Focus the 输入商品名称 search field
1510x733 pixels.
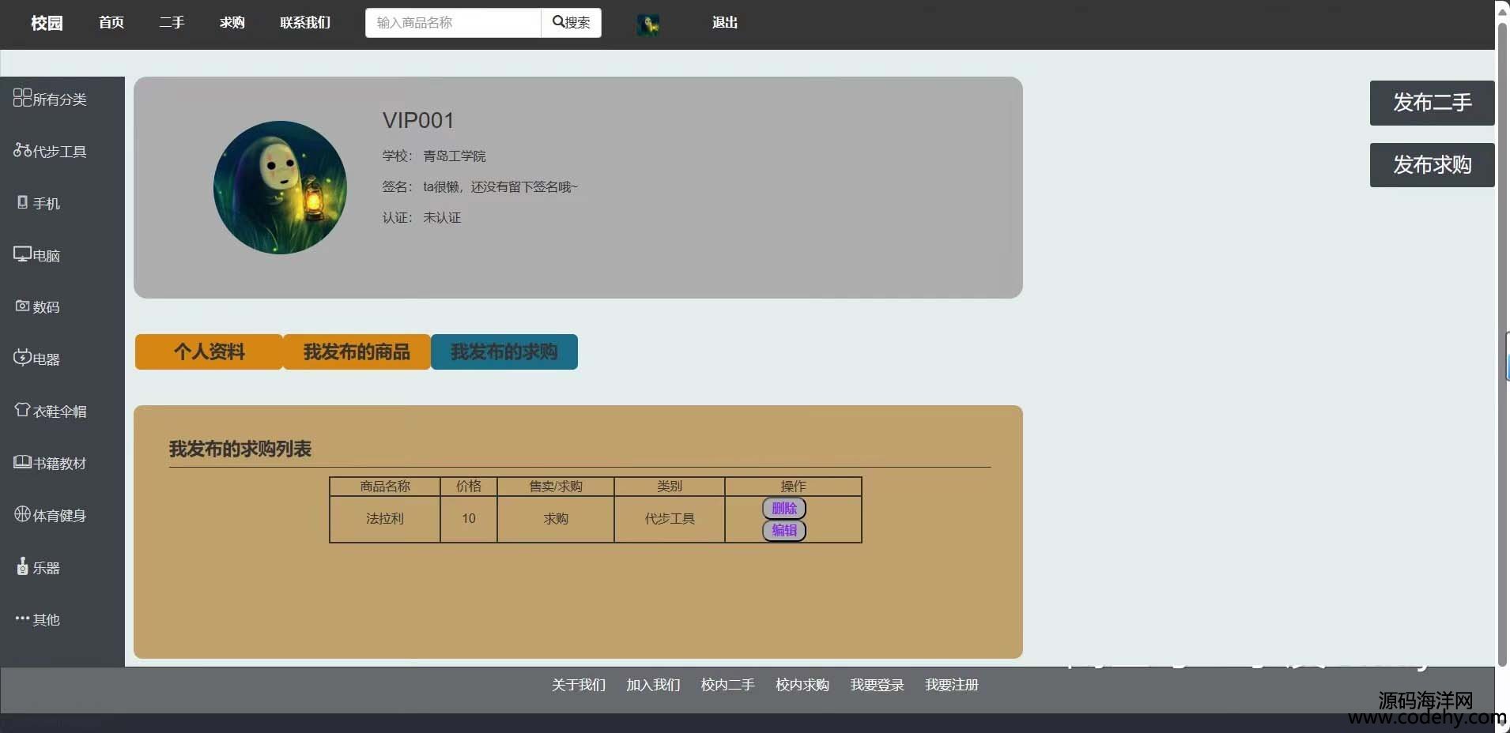click(453, 23)
